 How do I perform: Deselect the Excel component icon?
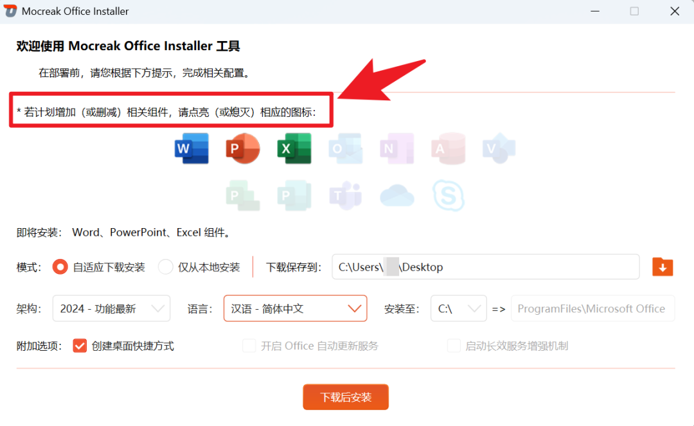tap(294, 148)
